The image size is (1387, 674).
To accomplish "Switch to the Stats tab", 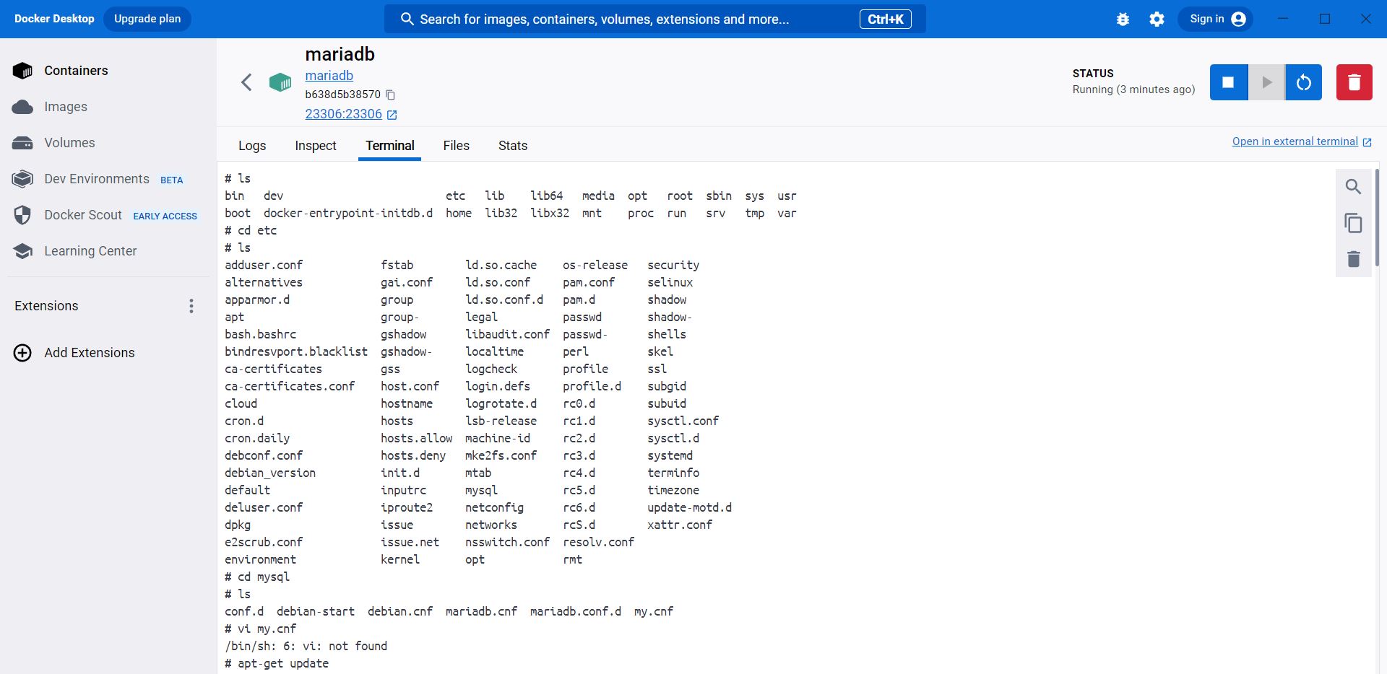I will point(513,146).
